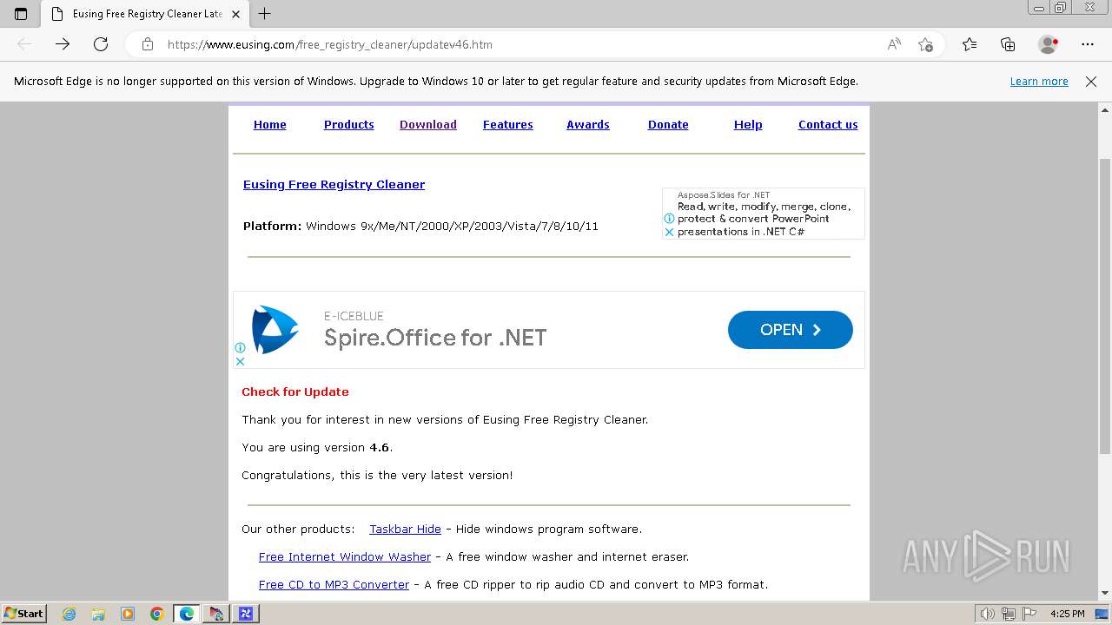The image size is (1112, 625).
Task: Click the browser back arrow
Action: click(x=24, y=44)
